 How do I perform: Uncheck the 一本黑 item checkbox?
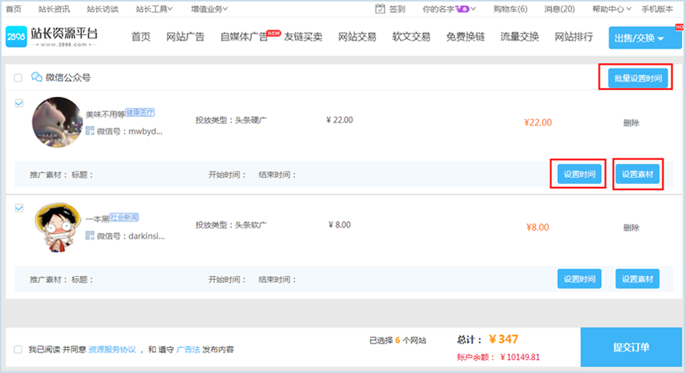pyautogui.click(x=18, y=208)
